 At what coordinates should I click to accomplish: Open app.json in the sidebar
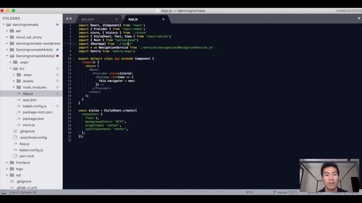(x=29, y=100)
